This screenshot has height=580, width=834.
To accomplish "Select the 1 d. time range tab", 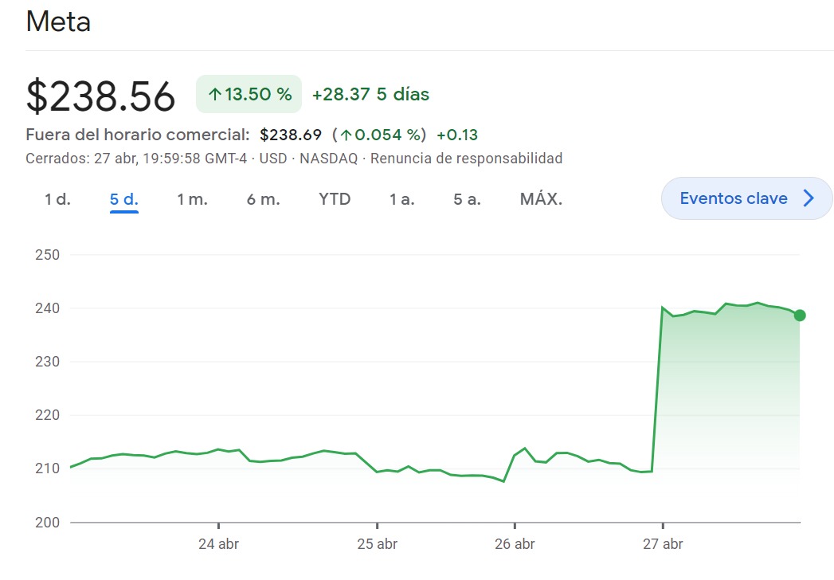I will pyautogui.click(x=57, y=199).
